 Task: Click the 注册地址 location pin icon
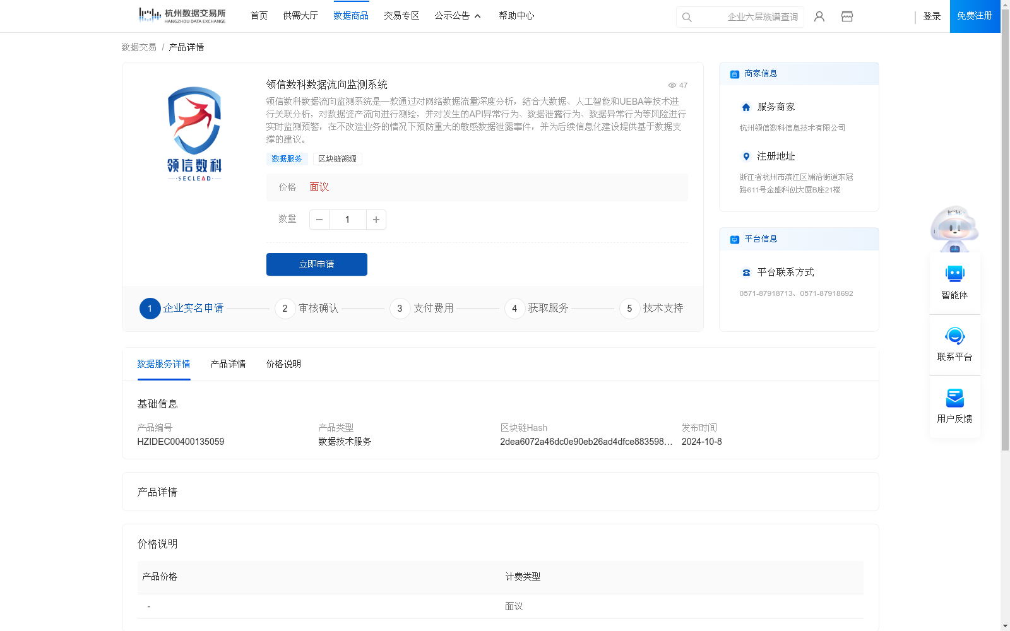746,156
